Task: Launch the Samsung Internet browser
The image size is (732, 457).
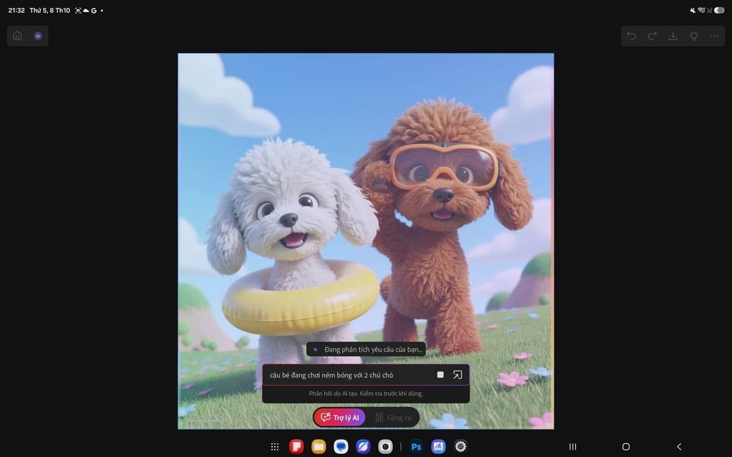Action: click(363, 447)
